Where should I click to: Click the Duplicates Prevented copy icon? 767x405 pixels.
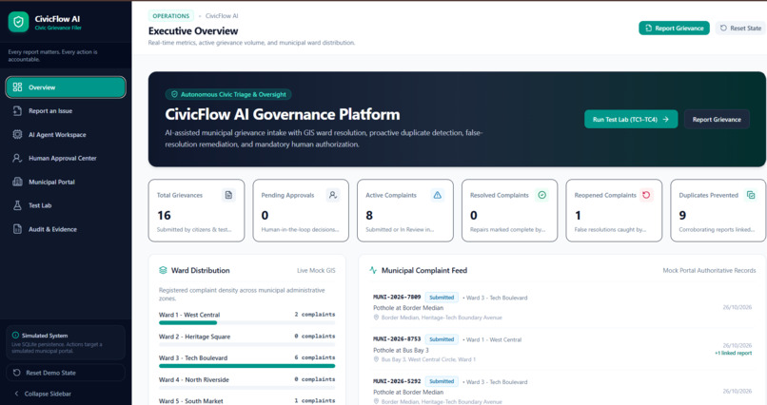751,195
